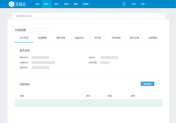Switch to the 回源管理 tab
Viewport: 176px width, 123px height.
pyautogui.click(x=42, y=38)
